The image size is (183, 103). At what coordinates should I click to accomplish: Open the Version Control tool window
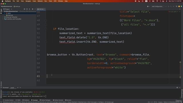8,100
